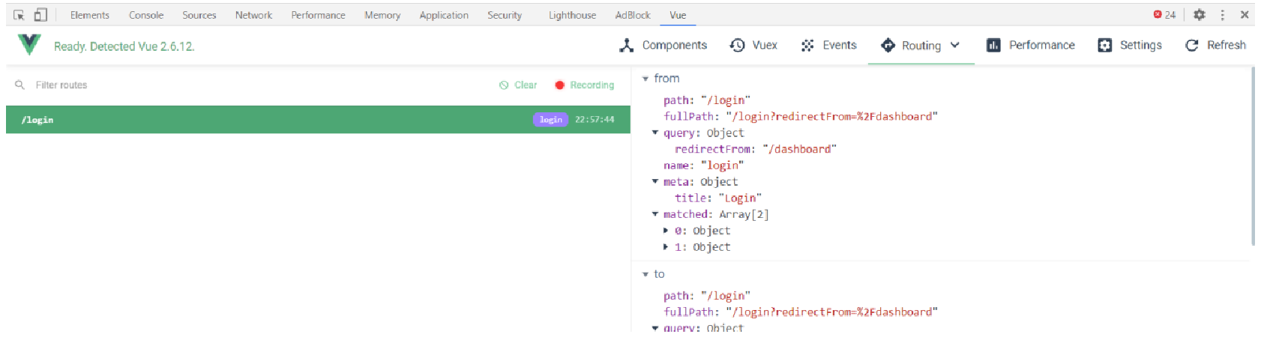This screenshot has height=343, width=1273.
Task: Collapse the 'to' section
Action: [x=645, y=274]
